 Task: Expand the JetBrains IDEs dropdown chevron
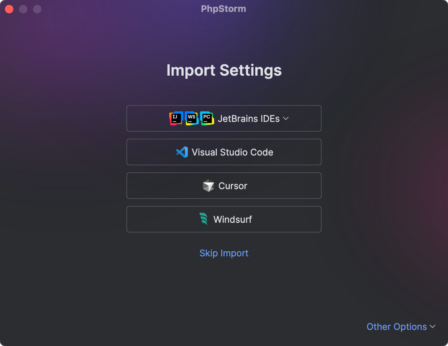(285, 119)
